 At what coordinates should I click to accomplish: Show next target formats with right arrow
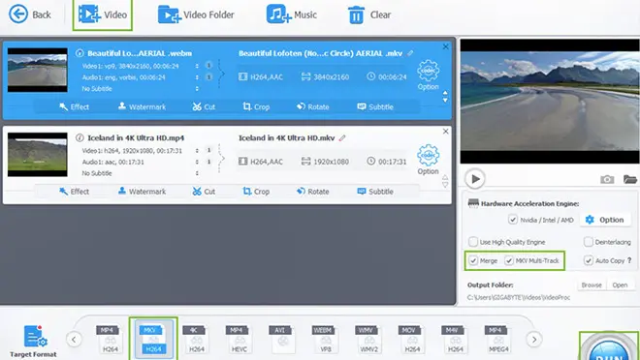(534, 339)
